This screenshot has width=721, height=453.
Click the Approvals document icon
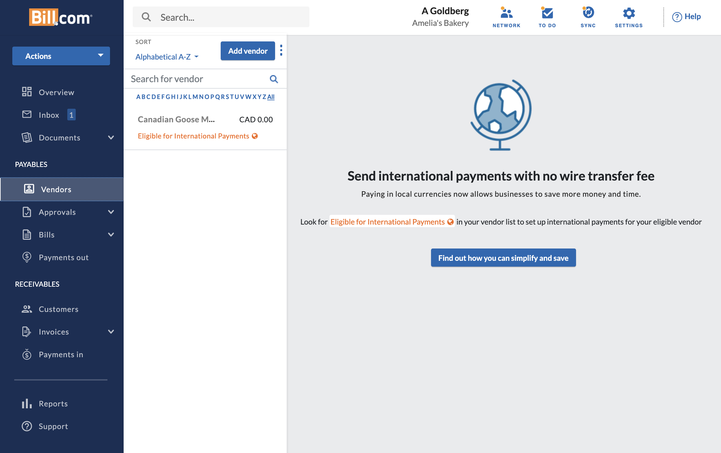(x=27, y=212)
